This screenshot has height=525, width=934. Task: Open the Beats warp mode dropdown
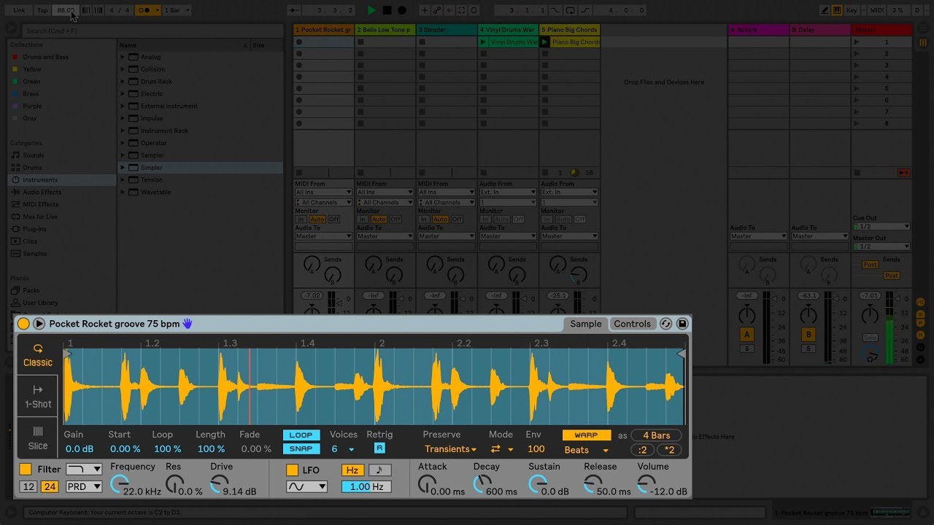(586, 450)
